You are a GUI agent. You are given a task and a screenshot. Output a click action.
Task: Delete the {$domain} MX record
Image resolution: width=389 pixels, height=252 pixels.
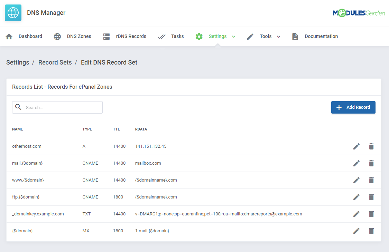click(x=371, y=231)
